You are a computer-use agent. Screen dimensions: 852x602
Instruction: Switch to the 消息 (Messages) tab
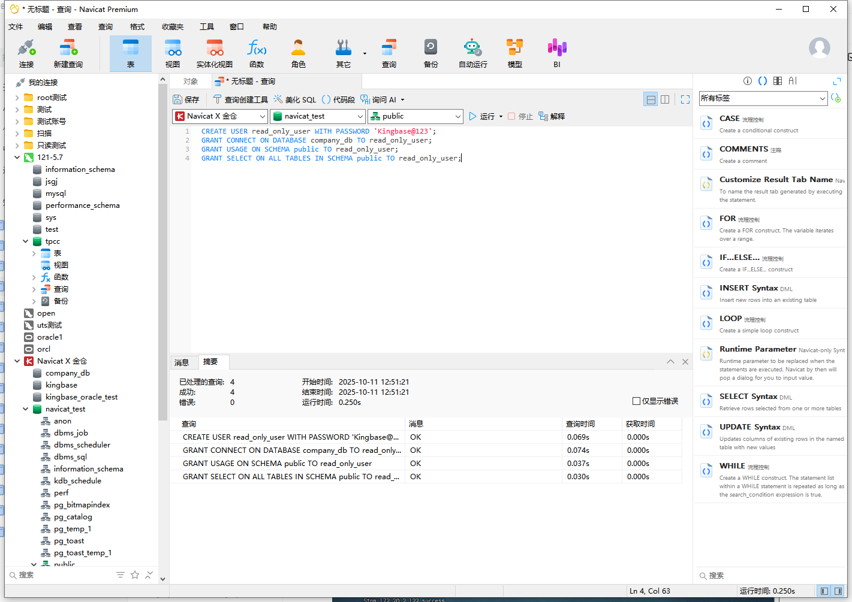point(182,362)
